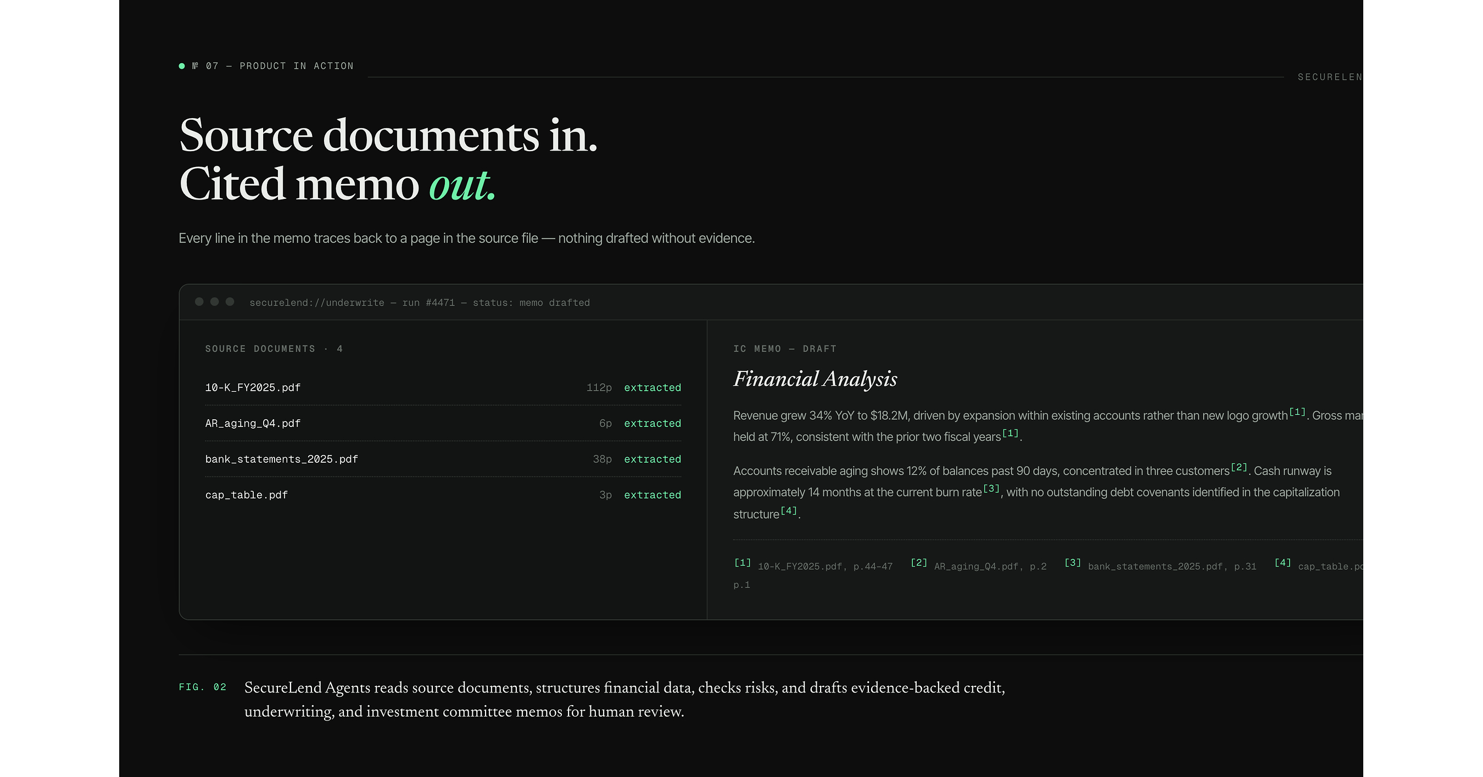
Task: Click footnote text 'AR_aging_Q4.pdf, p.2'
Action: tap(990, 567)
